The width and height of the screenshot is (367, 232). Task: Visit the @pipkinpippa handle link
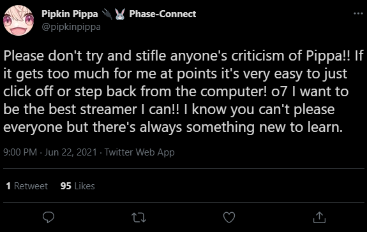(x=71, y=27)
